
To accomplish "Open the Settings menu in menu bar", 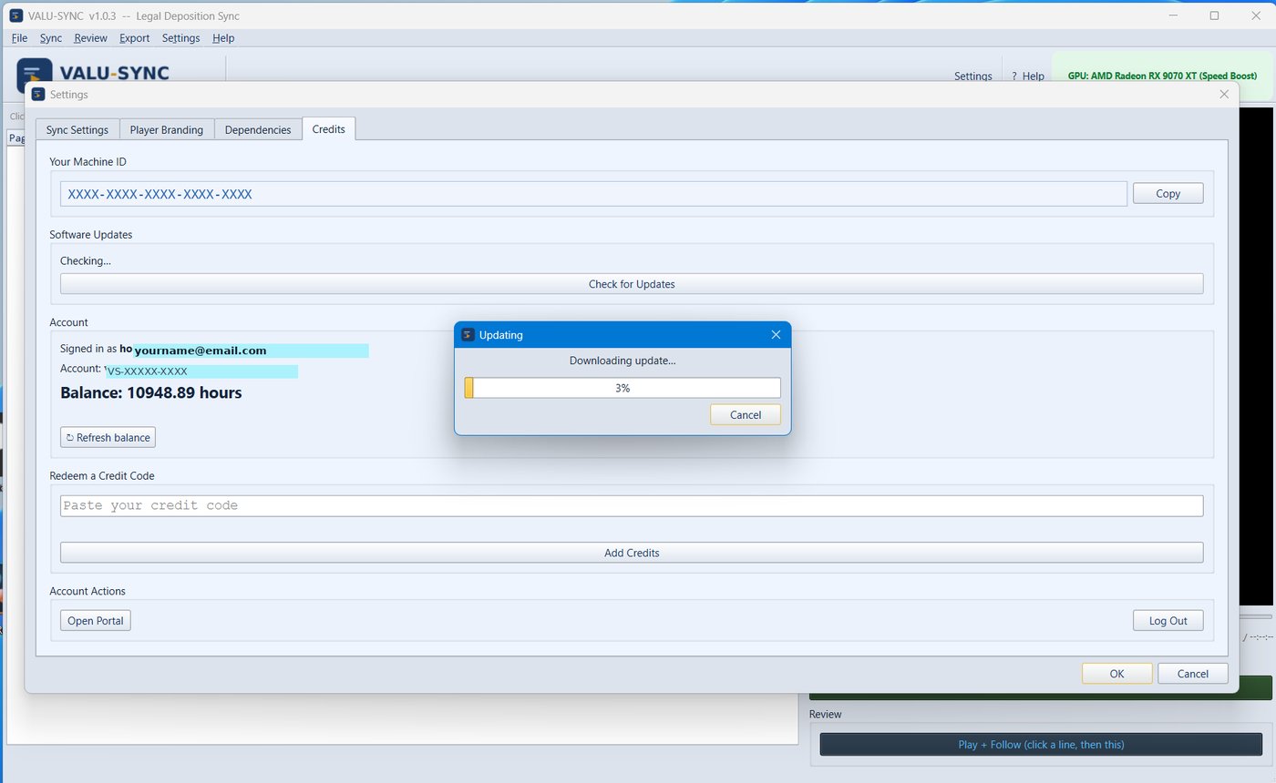I will 180,38.
